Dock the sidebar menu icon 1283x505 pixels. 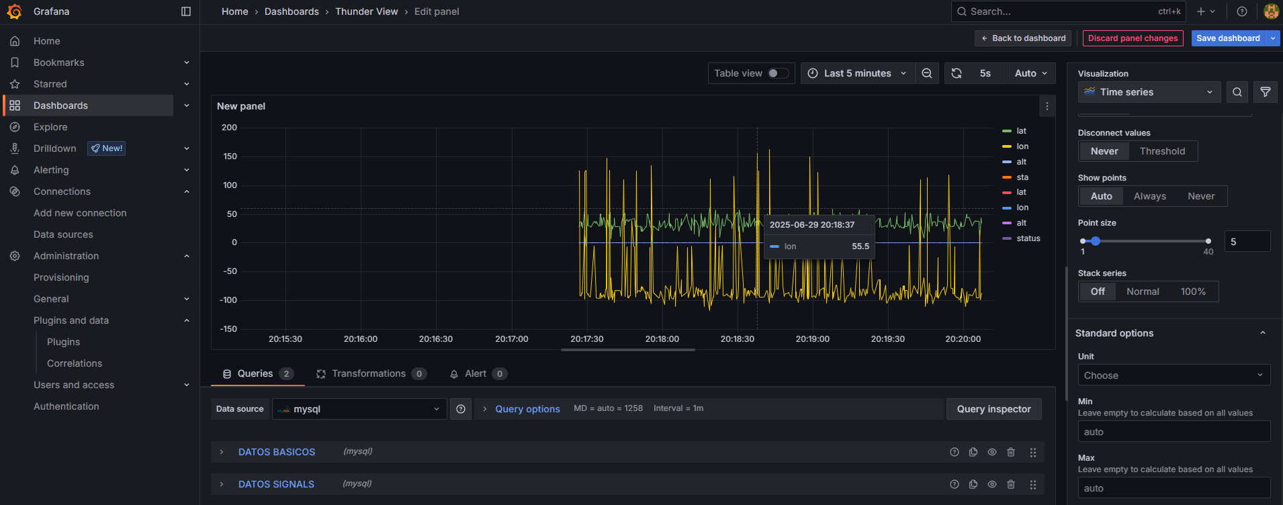(186, 11)
